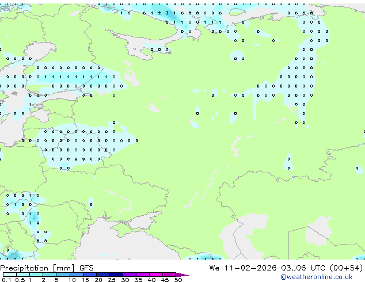Click the "35" legend scale label
Image resolution: width=365 pixels, height=282 pixels.
point(138,280)
